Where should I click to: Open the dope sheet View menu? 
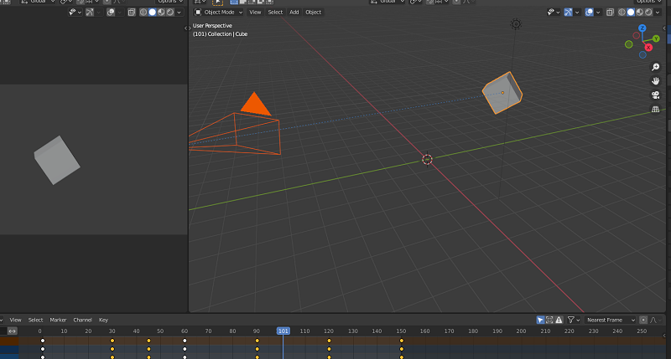[x=15, y=320]
